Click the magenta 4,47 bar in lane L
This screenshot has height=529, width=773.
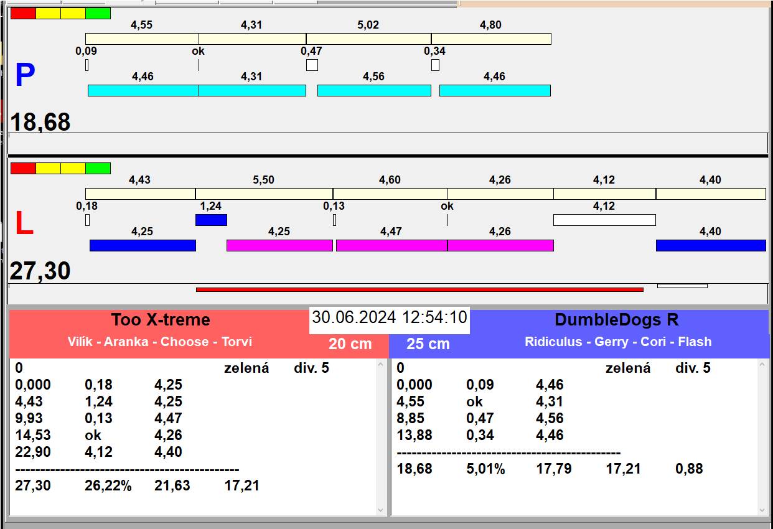coord(391,245)
